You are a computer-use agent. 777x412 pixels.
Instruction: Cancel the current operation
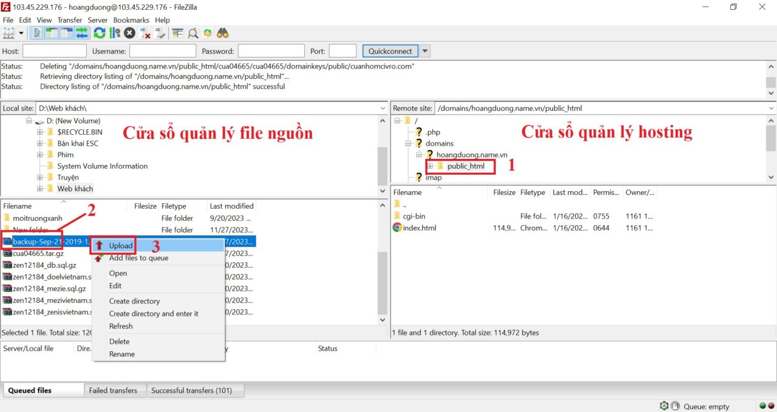(130, 33)
